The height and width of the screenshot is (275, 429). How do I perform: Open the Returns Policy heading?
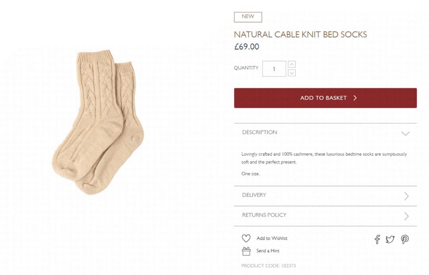tap(264, 215)
